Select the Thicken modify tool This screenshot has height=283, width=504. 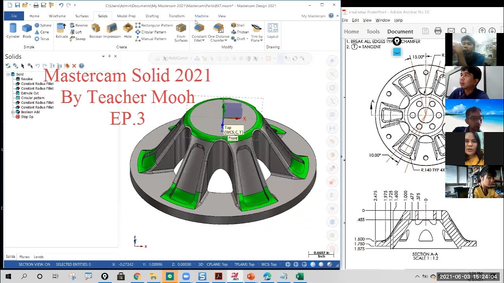coord(240,32)
